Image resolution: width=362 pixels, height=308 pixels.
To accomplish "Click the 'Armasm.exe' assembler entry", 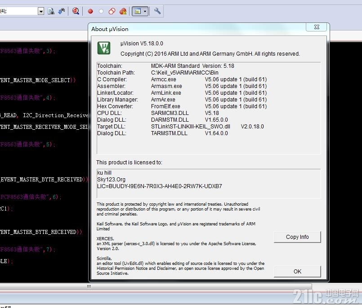I will click(x=166, y=86).
